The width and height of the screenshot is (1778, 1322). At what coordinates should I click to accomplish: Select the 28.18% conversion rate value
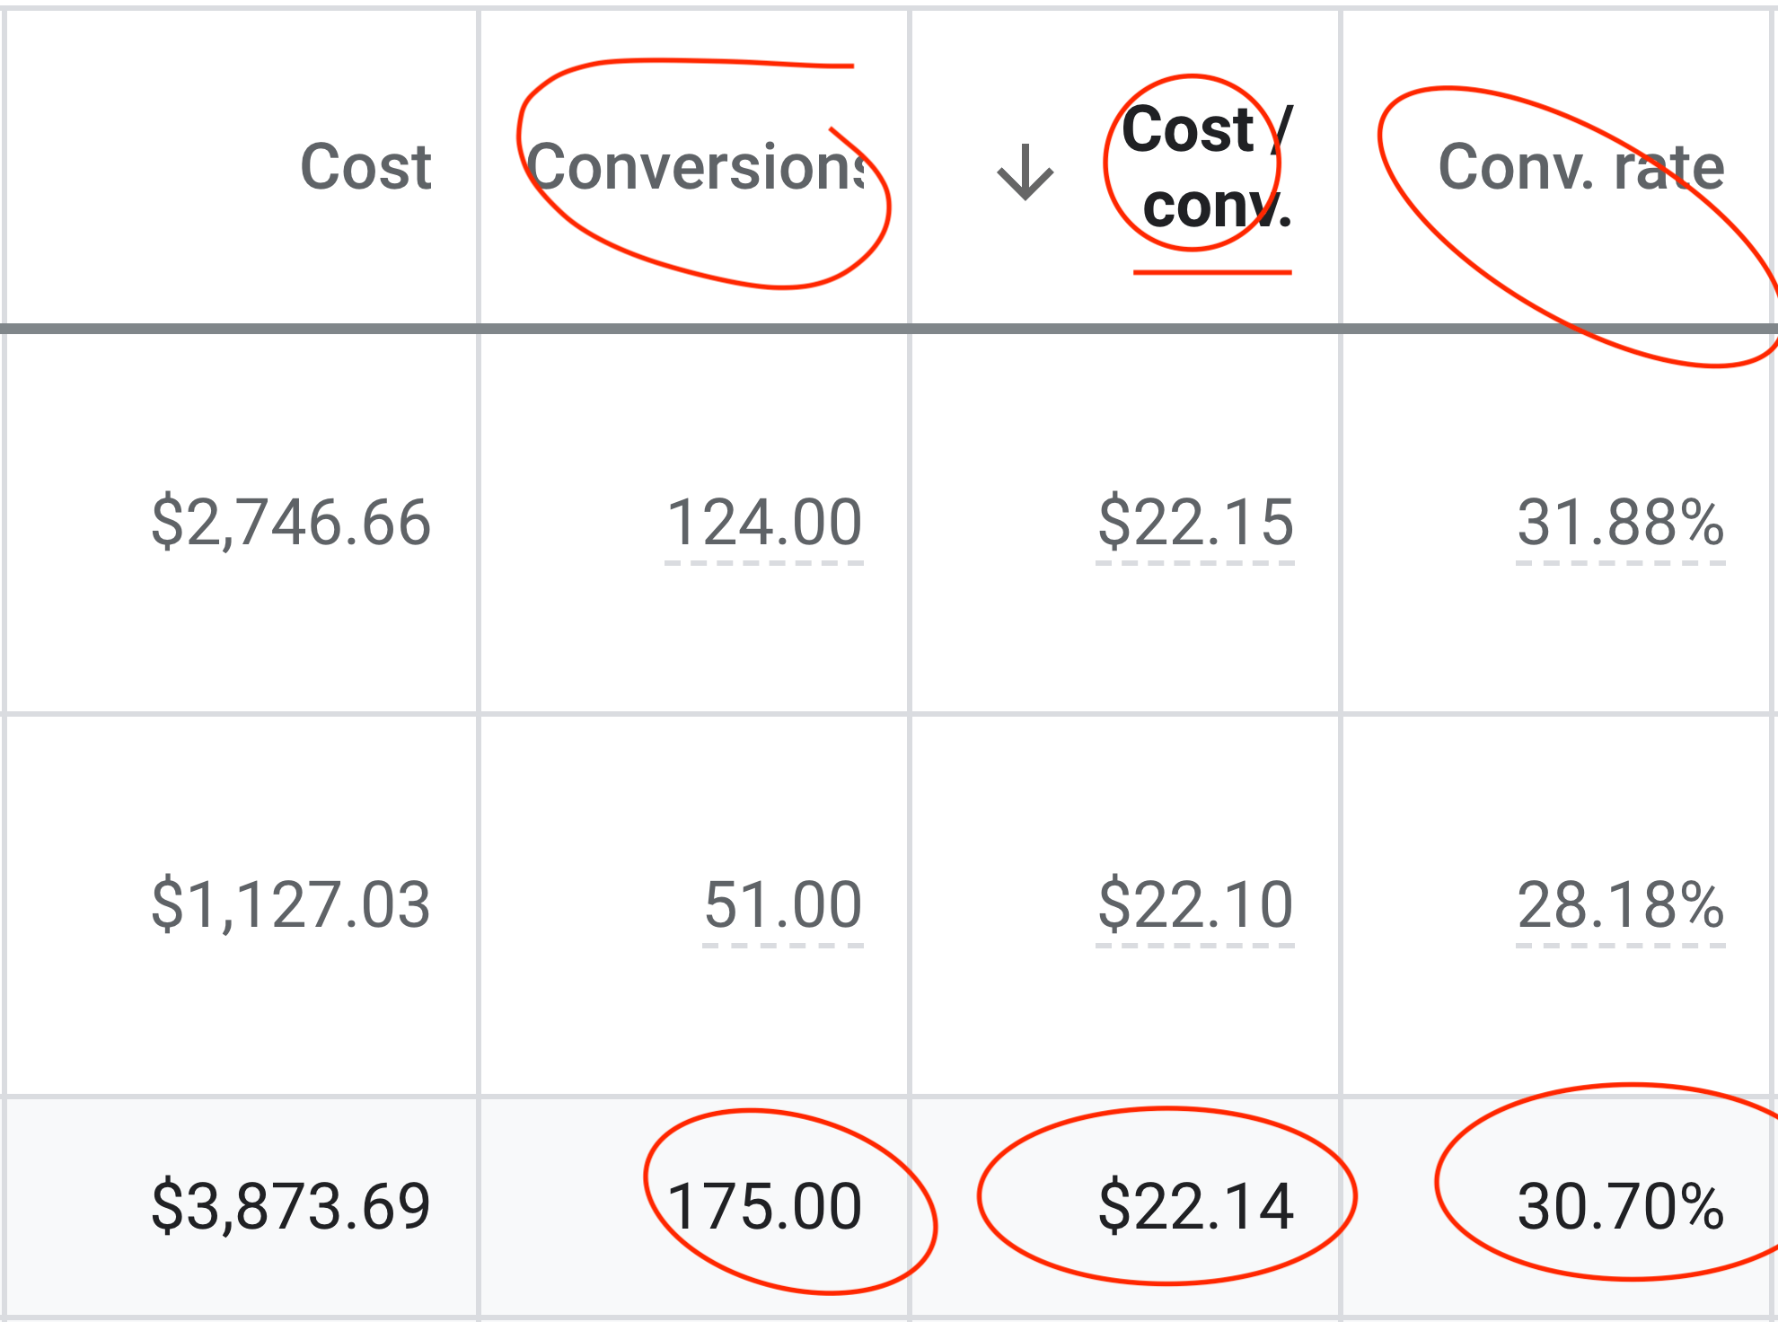click(1621, 904)
